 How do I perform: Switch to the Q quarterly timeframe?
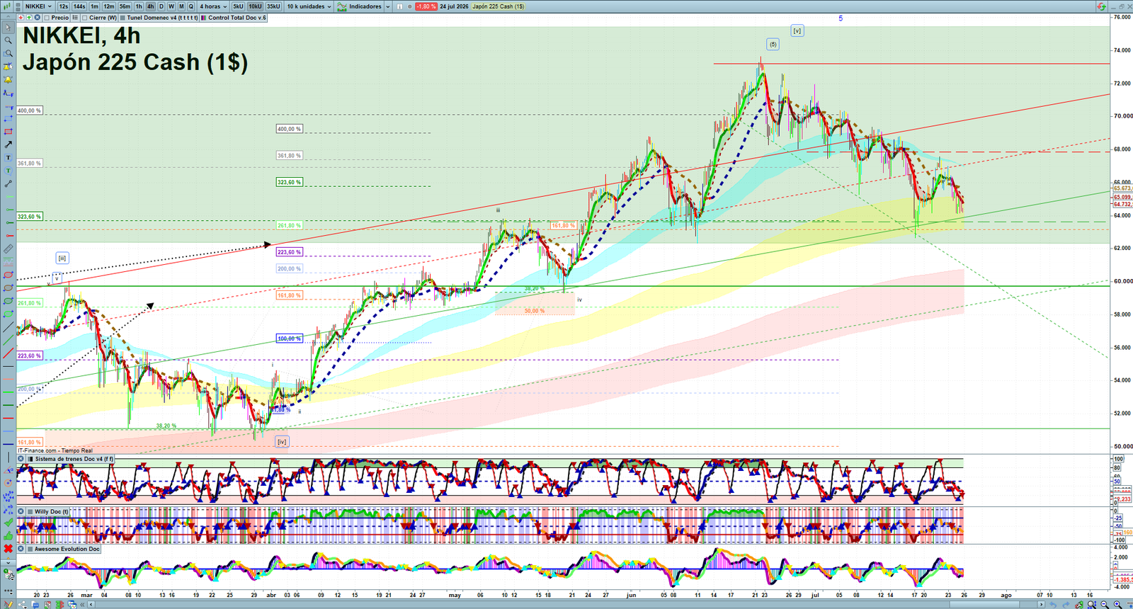click(x=190, y=6)
